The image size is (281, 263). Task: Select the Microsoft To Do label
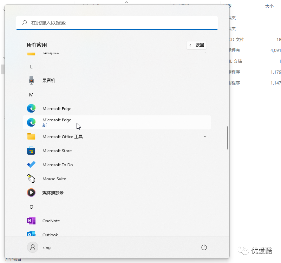pyautogui.click(x=58, y=164)
